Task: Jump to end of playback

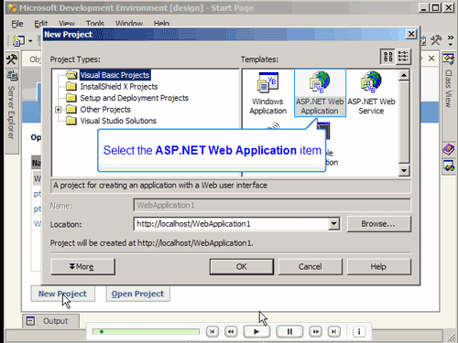Action: click(x=334, y=331)
